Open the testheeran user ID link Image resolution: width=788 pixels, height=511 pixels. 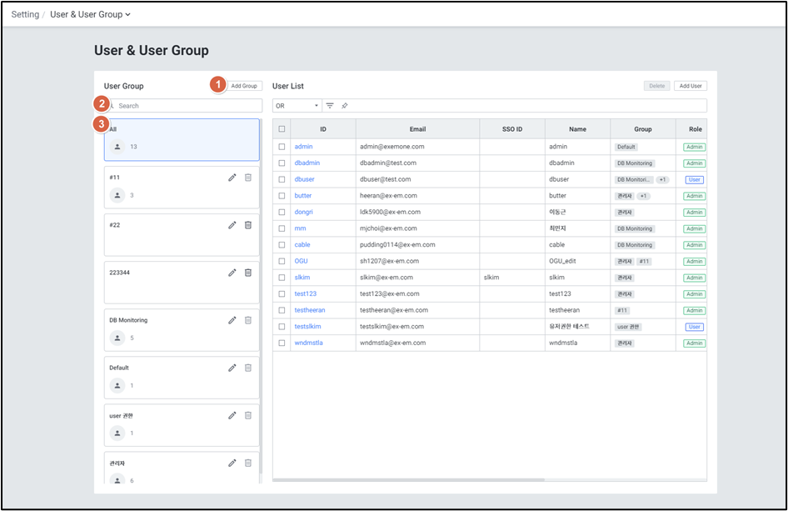click(310, 310)
